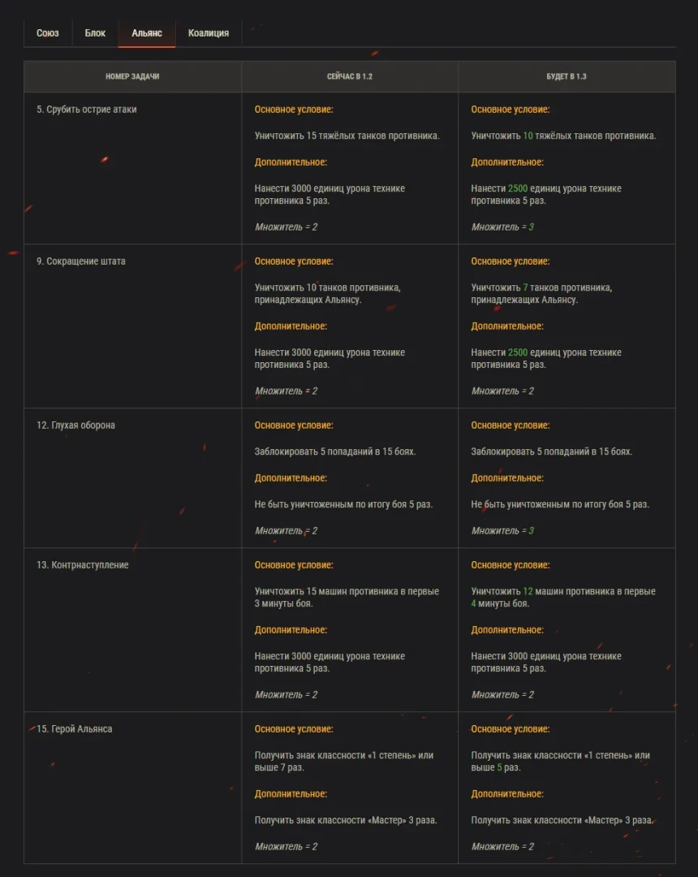The image size is (698, 877).
Task: Click the Номер задачи column header
Action: pyautogui.click(x=132, y=76)
